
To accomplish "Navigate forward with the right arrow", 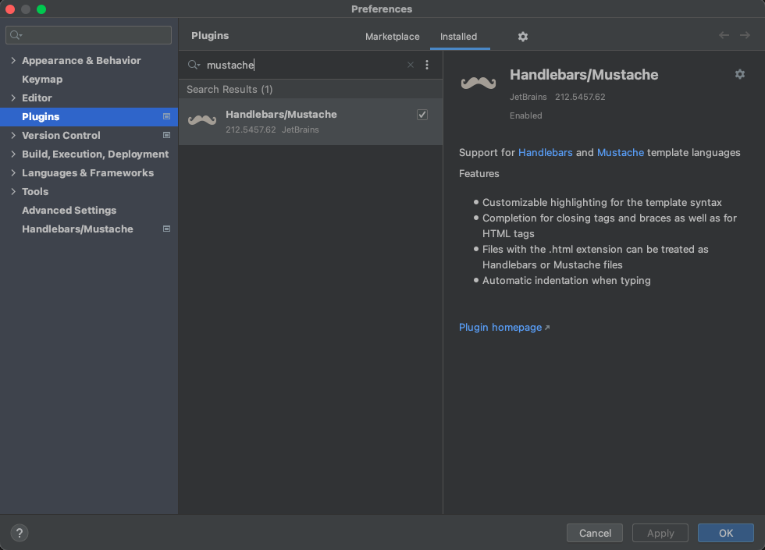I will pyautogui.click(x=745, y=35).
